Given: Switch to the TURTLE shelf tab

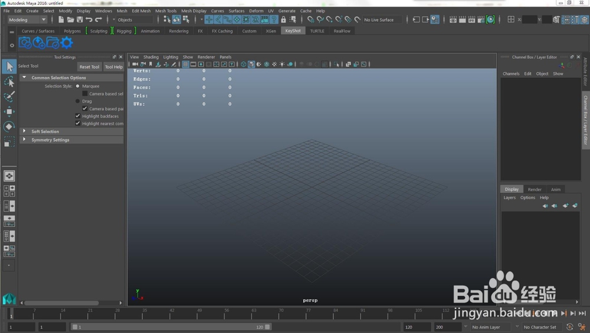Looking at the screenshot, I should pyautogui.click(x=317, y=31).
